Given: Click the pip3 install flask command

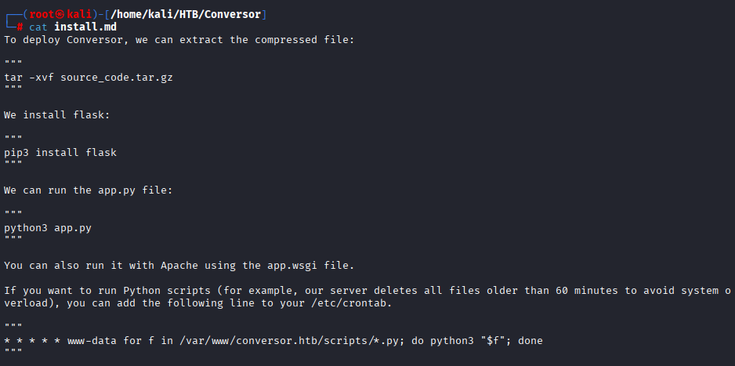Looking at the screenshot, I should (x=60, y=152).
